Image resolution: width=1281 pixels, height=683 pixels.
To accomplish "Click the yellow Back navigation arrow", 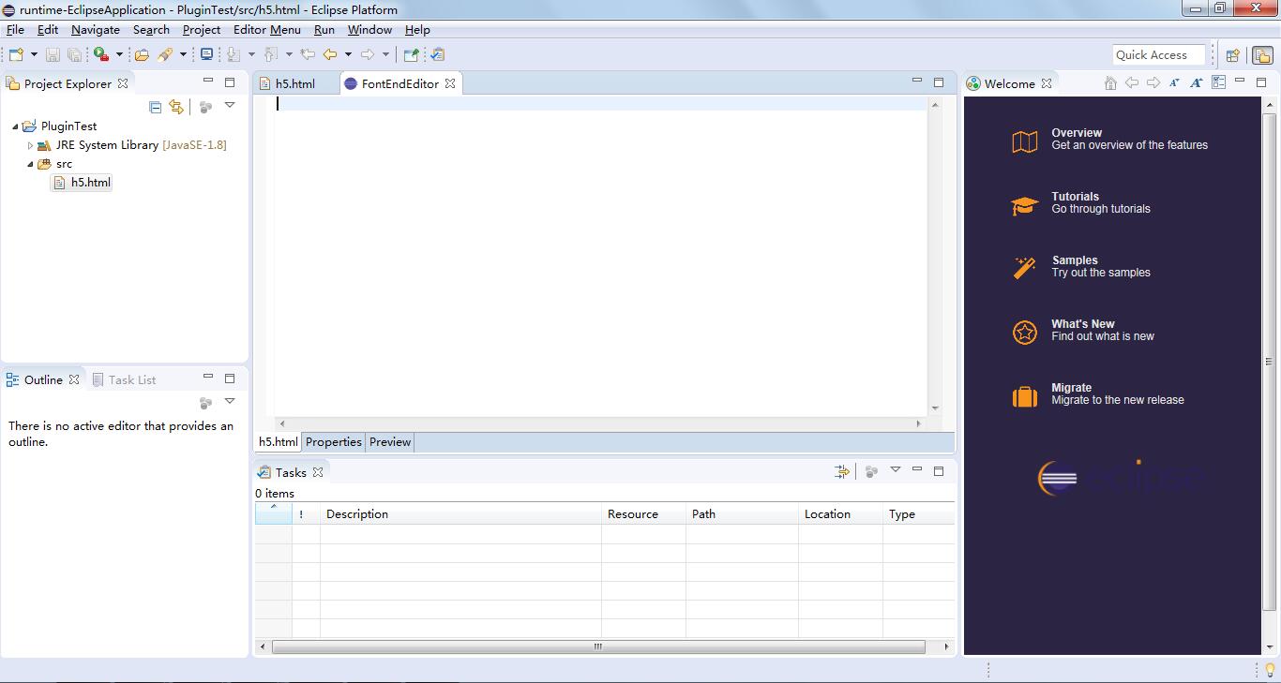I will pos(330,54).
